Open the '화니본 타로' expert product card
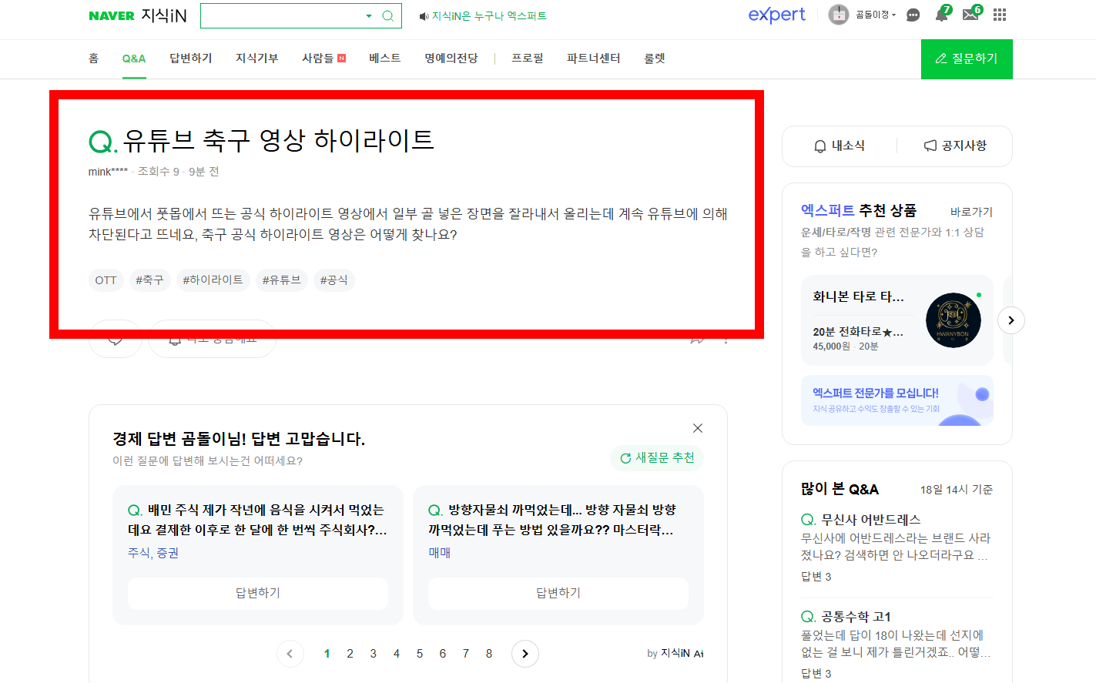 tap(897, 320)
